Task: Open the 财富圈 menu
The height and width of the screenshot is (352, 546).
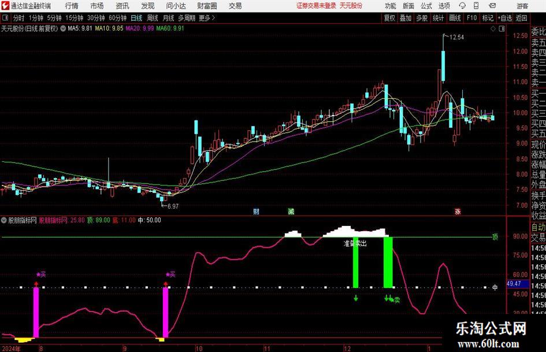Action: pos(207,6)
